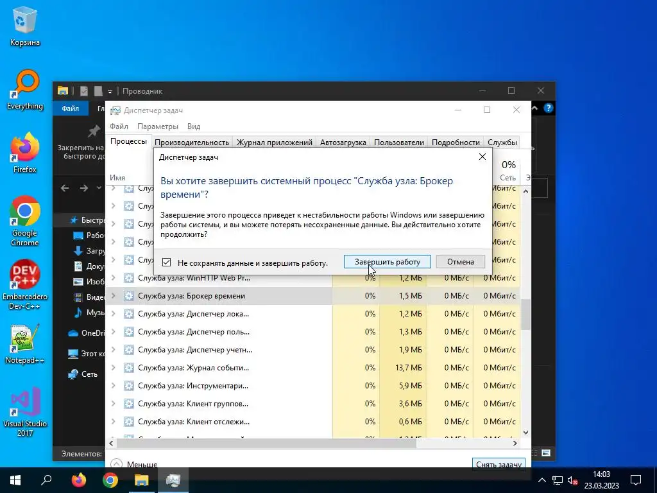Click the Отмена button
657x493 pixels.
pyautogui.click(x=461, y=262)
